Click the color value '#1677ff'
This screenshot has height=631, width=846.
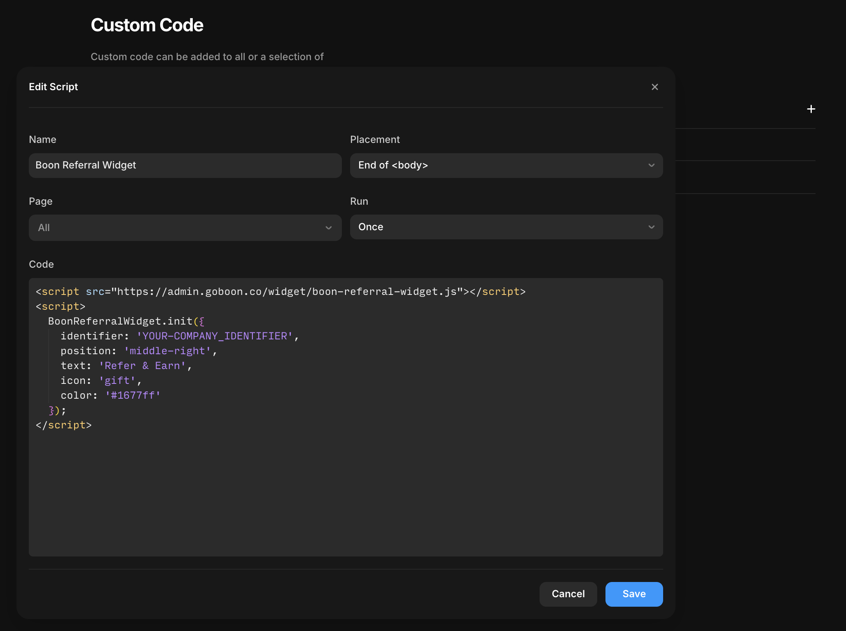coord(133,395)
